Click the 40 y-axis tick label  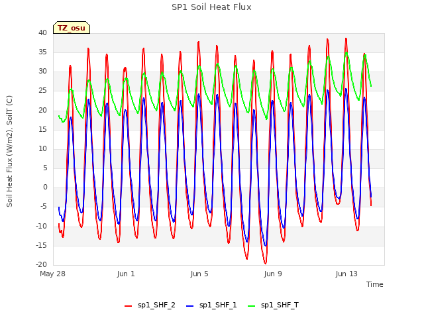coord(42,33)
